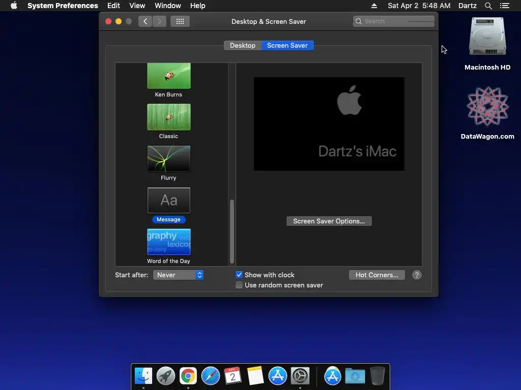521x390 pixels.
Task: Click the Search field
Action: [x=394, y=21]
